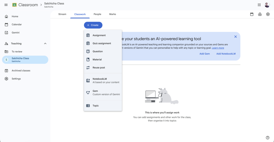Click the green S class avatar
The height and width of the screenshot is (142, 274).
pyautogui.click(x=6, y=60)
